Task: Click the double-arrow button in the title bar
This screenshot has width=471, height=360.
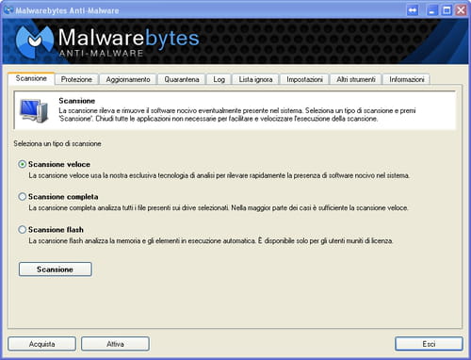Action: (413, 10)
